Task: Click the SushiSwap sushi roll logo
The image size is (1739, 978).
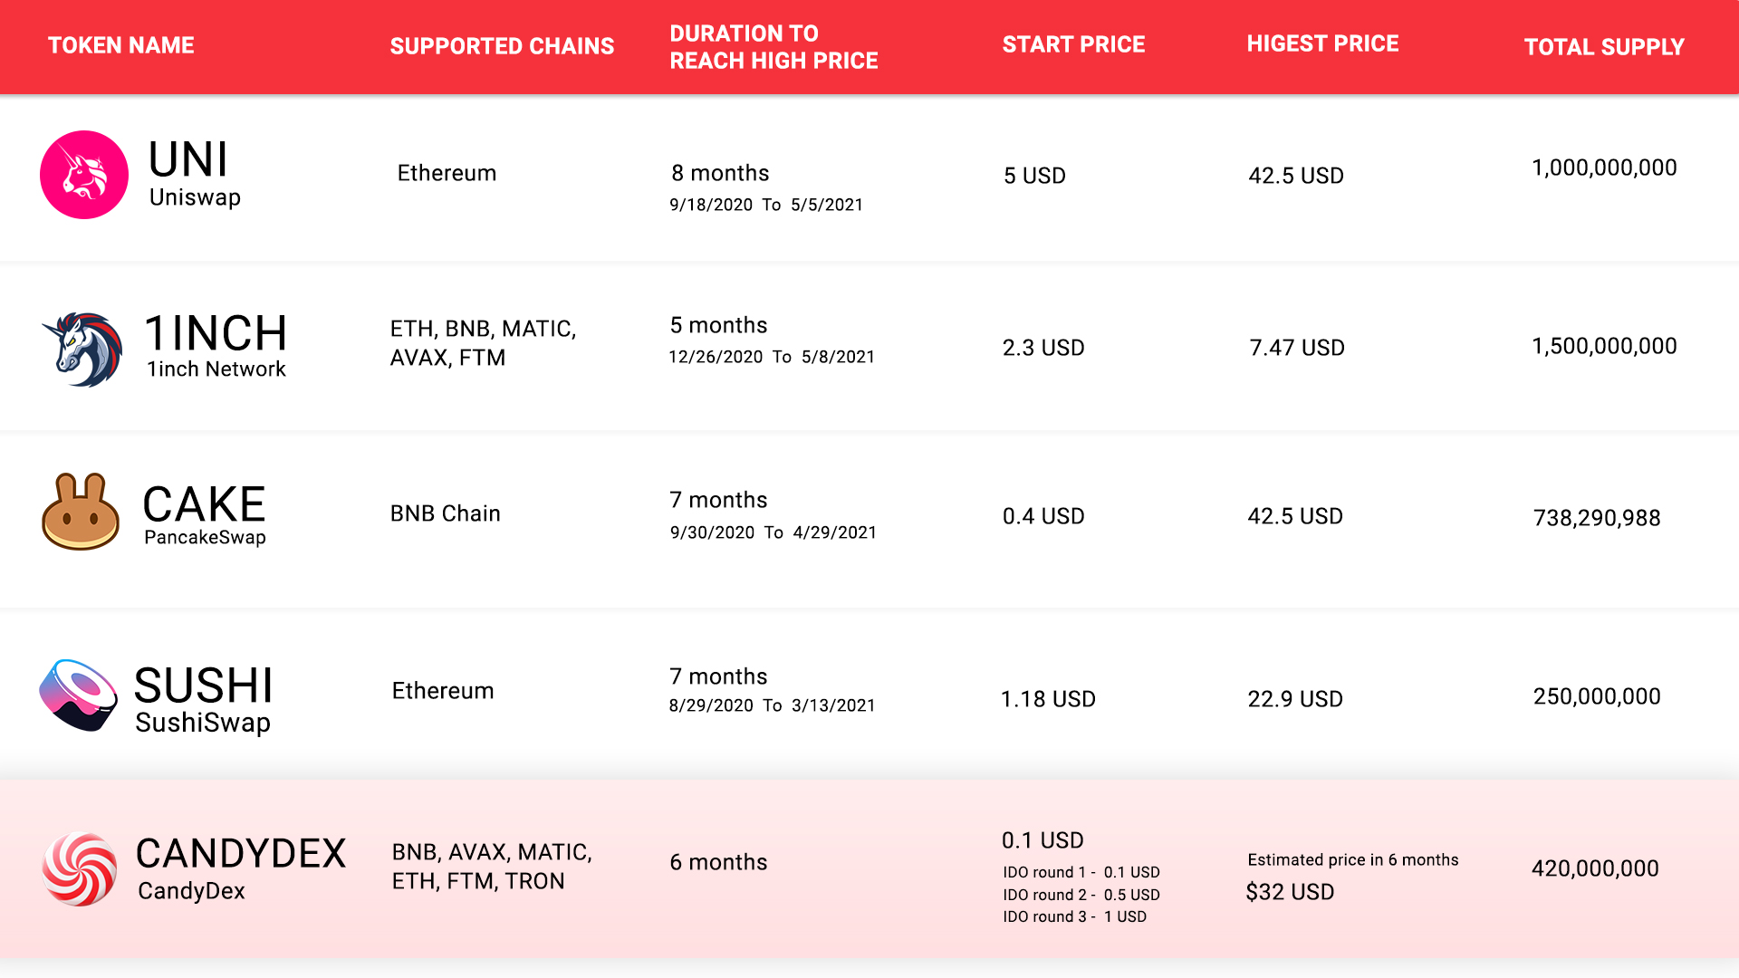Action: 79,695
